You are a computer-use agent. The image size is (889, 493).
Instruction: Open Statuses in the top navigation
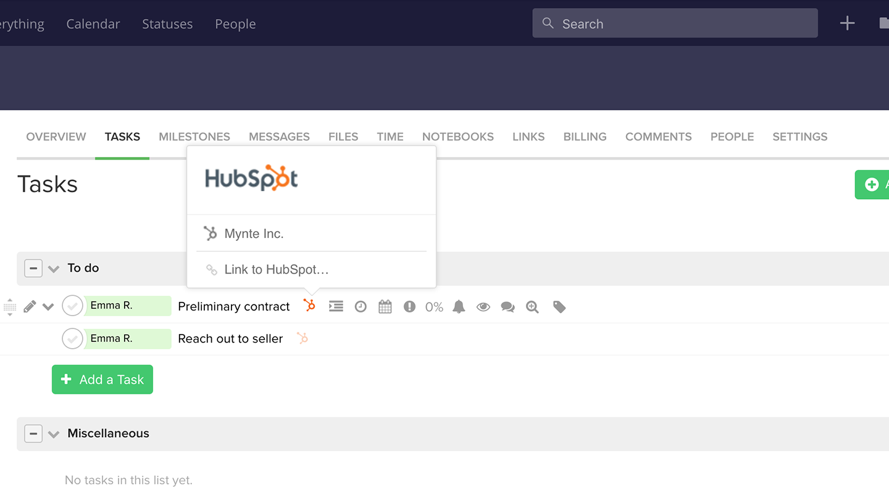[x=167, y=23]
